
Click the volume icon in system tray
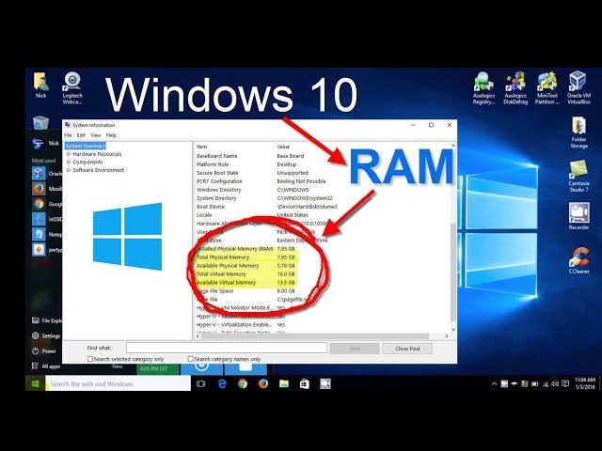pos(555,383)
